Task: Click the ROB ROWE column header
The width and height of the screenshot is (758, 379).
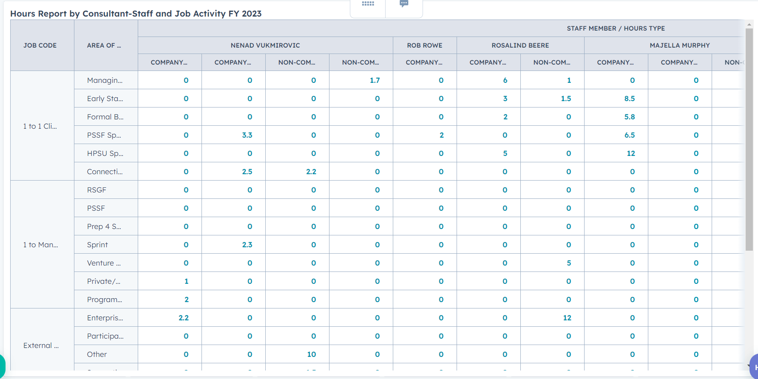Action: 425,45
